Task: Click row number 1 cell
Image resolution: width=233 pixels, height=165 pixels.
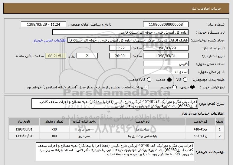Action: [220, 129]
